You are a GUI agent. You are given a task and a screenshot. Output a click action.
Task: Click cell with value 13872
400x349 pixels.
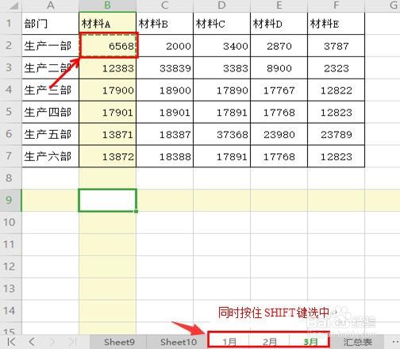(107, 156)
